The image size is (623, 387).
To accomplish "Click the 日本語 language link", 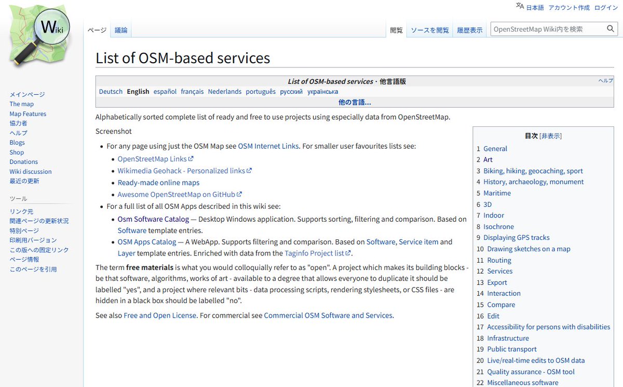I will click(x=535, y=8).
